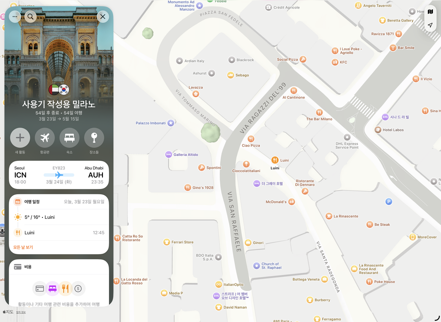Click the David Naman clothing marker
The width and height of the screenshot is (441, 322).
coord(218,307)
